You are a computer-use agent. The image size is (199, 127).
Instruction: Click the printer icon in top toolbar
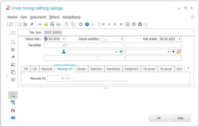coord(58,24)
